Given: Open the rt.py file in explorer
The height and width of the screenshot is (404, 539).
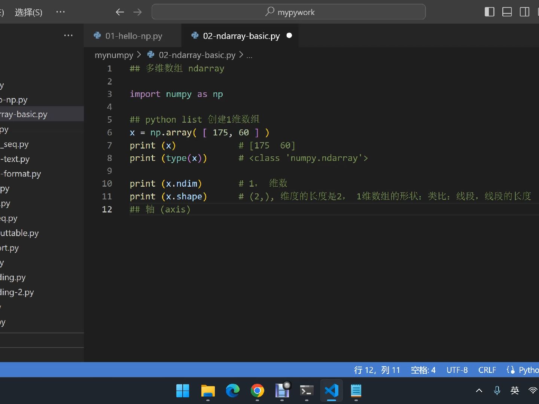Looking at the screenshot, I should click(x=42, y=248).
